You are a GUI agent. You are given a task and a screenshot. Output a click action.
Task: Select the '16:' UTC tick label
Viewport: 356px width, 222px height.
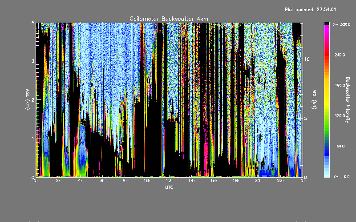(x=214, y=181)
